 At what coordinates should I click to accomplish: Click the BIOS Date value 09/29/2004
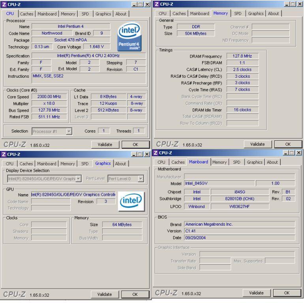click(x=239, y=238)
